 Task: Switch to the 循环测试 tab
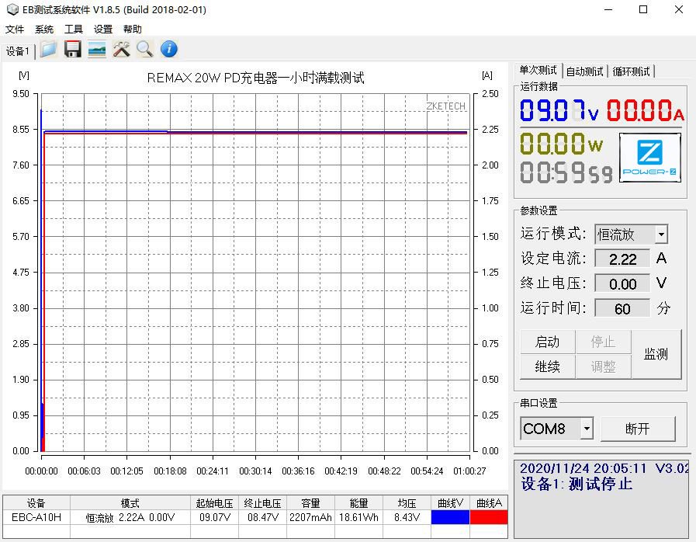631,71
